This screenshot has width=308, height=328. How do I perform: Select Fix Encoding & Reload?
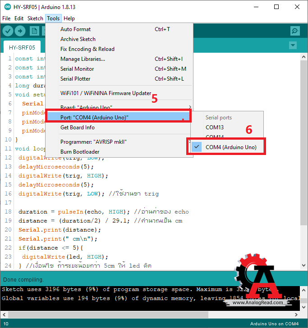pos(119,49)
